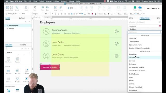Add the Checkbox widget from library
The height and width of the screenshot is (93, 166).
point(17,80)
